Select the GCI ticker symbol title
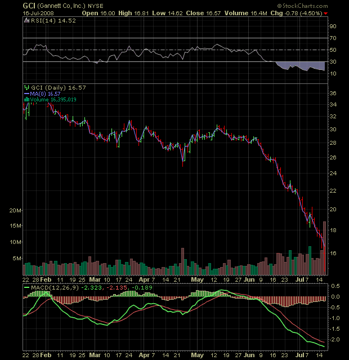 coord(29,6)
